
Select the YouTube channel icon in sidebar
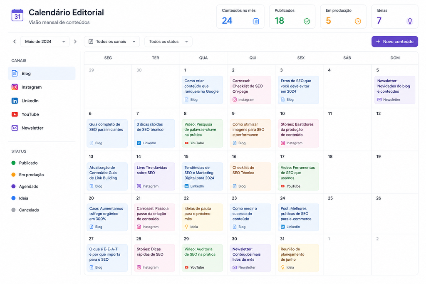pos(15,114)
